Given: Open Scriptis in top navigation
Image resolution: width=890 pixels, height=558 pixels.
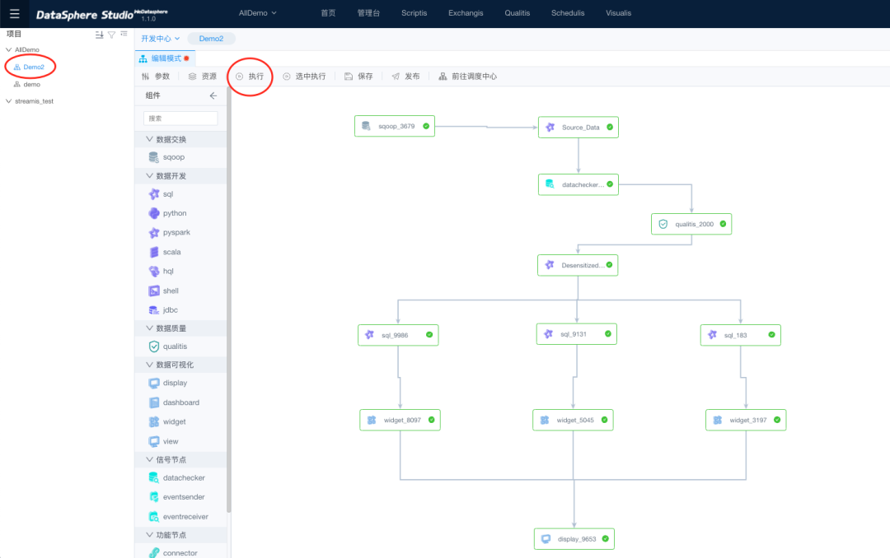Looking at the screenshot, I should coord(414,13).
